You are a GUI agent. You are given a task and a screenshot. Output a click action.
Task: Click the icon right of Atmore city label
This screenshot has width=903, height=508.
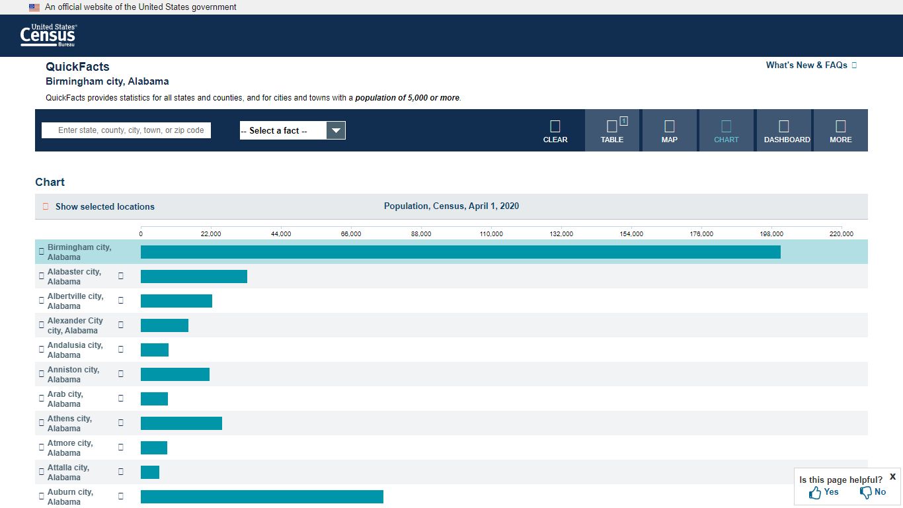click(x=121, y=447)
